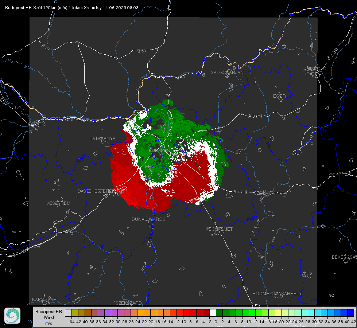Select the deep blue swatch at the legend end
The height and width of the screenshot is (328, 357).
point(351,313)
